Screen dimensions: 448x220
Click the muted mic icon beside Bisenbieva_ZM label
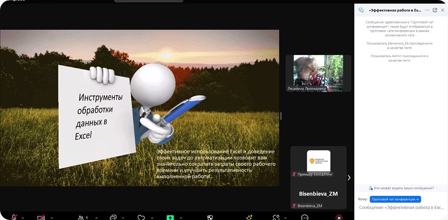pos(294,205)
